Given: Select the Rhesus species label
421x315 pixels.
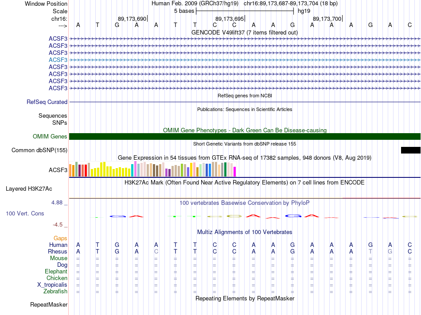Looking at the screenshot, I should 58,251.
